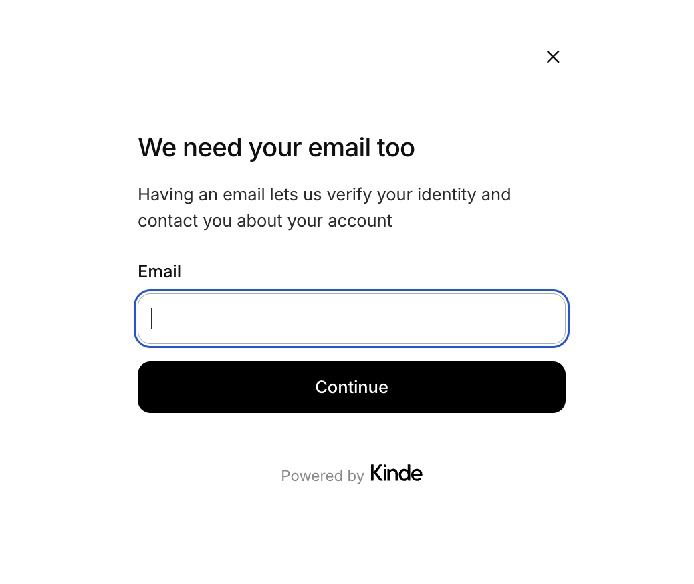Tap the X at the top right

553,57
